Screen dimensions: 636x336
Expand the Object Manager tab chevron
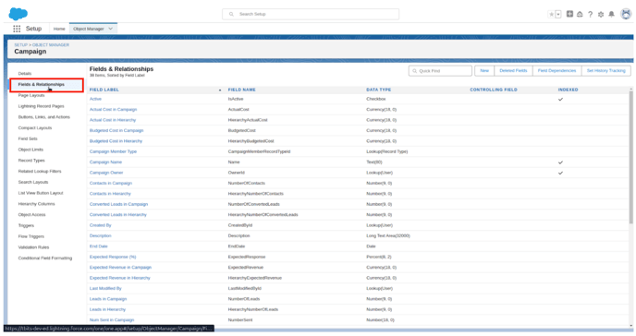(111, 29)
